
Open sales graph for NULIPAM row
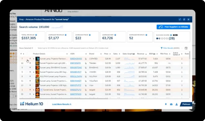[129, 77]
